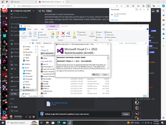Click the license terms scrollbar down arrow
This screenshot has height=125, width=166.
click(x=108, y=68)
